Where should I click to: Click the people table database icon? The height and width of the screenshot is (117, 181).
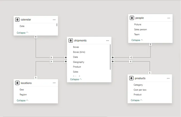(x=132, y=18)
